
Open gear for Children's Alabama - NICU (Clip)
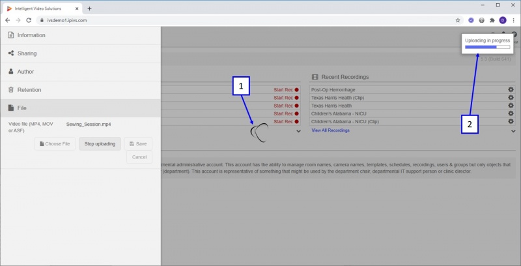point(511,121)
